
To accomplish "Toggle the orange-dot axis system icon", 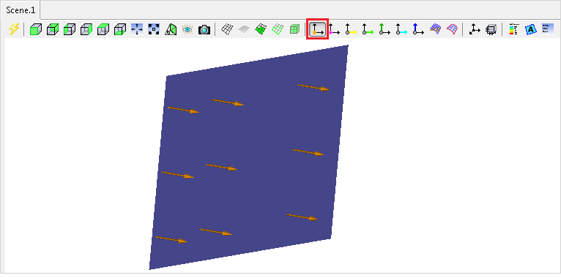I will (317, 29).
